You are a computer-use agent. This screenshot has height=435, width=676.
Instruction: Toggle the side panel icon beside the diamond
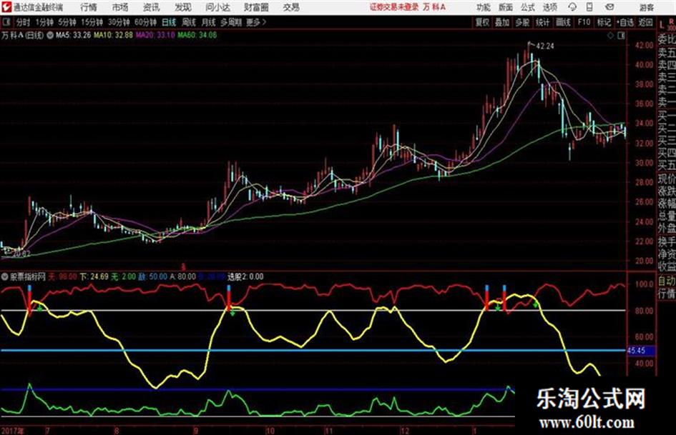(x=621, y=35)
